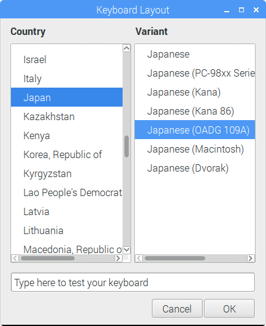The image size is (266, 326).
Task: Choose Kazakhstan from the Country list
Action: 67,116
